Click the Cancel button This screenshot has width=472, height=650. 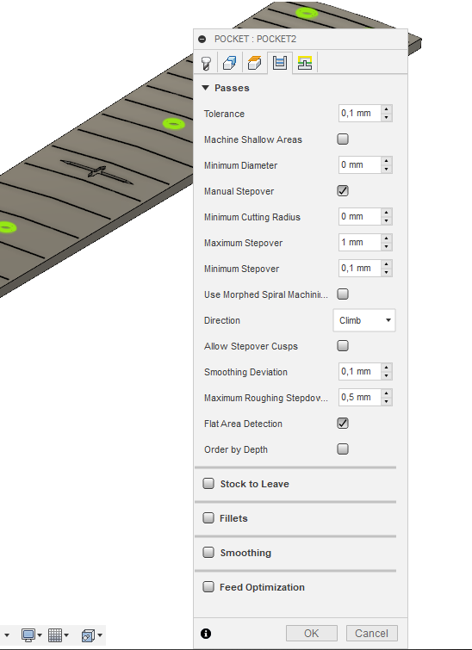pyautogui.click(x=371, y=634)
